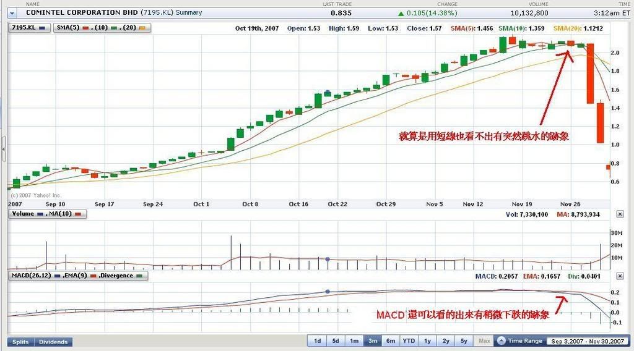Image resolution: width=634 pixels, height=351 pixels.
Task: Select the 1d time range
Action: point(317,341)
